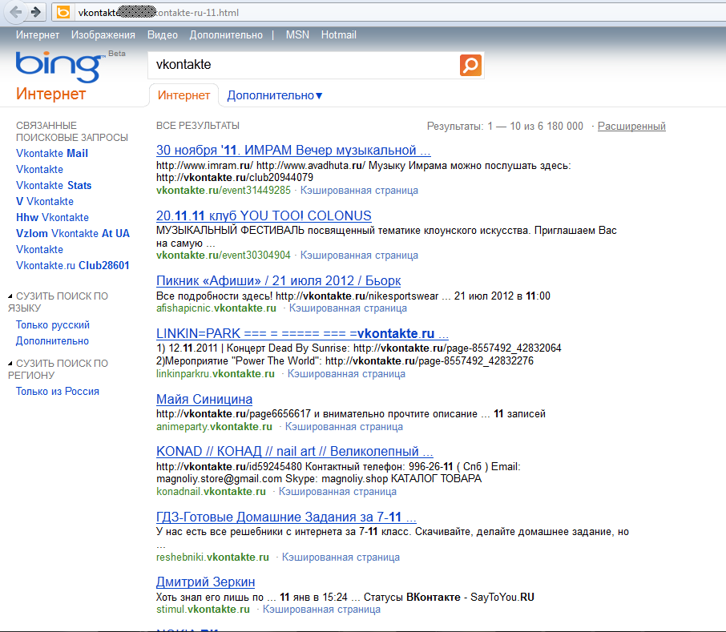Click the orange Bing search magnifier button

coord(471,65)
